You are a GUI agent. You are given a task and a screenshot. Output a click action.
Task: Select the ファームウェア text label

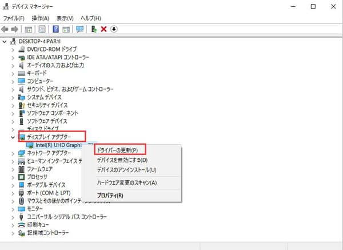point(40,169)
